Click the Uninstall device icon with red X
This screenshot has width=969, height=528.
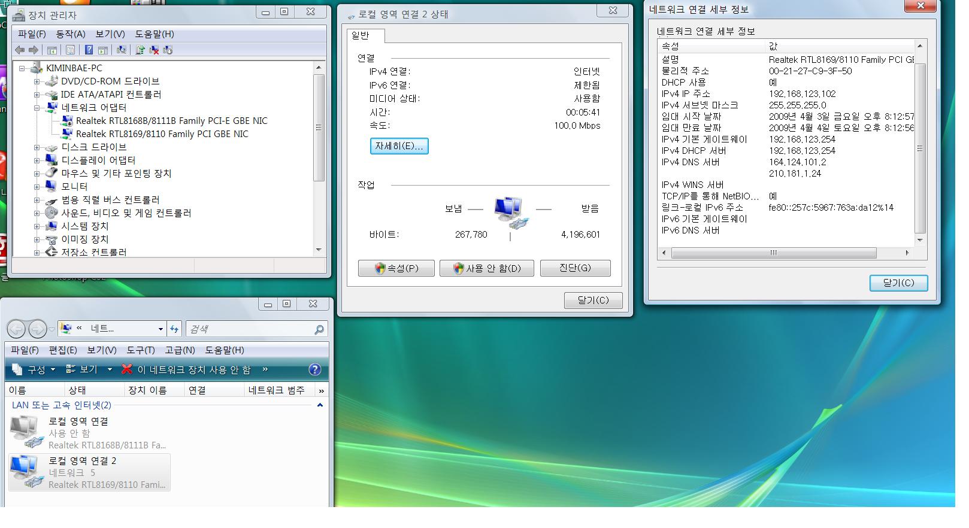(x=154, y=50)
